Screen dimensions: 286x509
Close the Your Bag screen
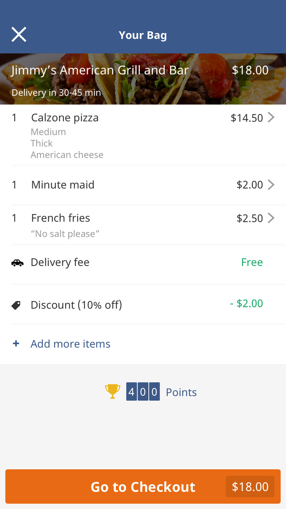click(19, 35)
